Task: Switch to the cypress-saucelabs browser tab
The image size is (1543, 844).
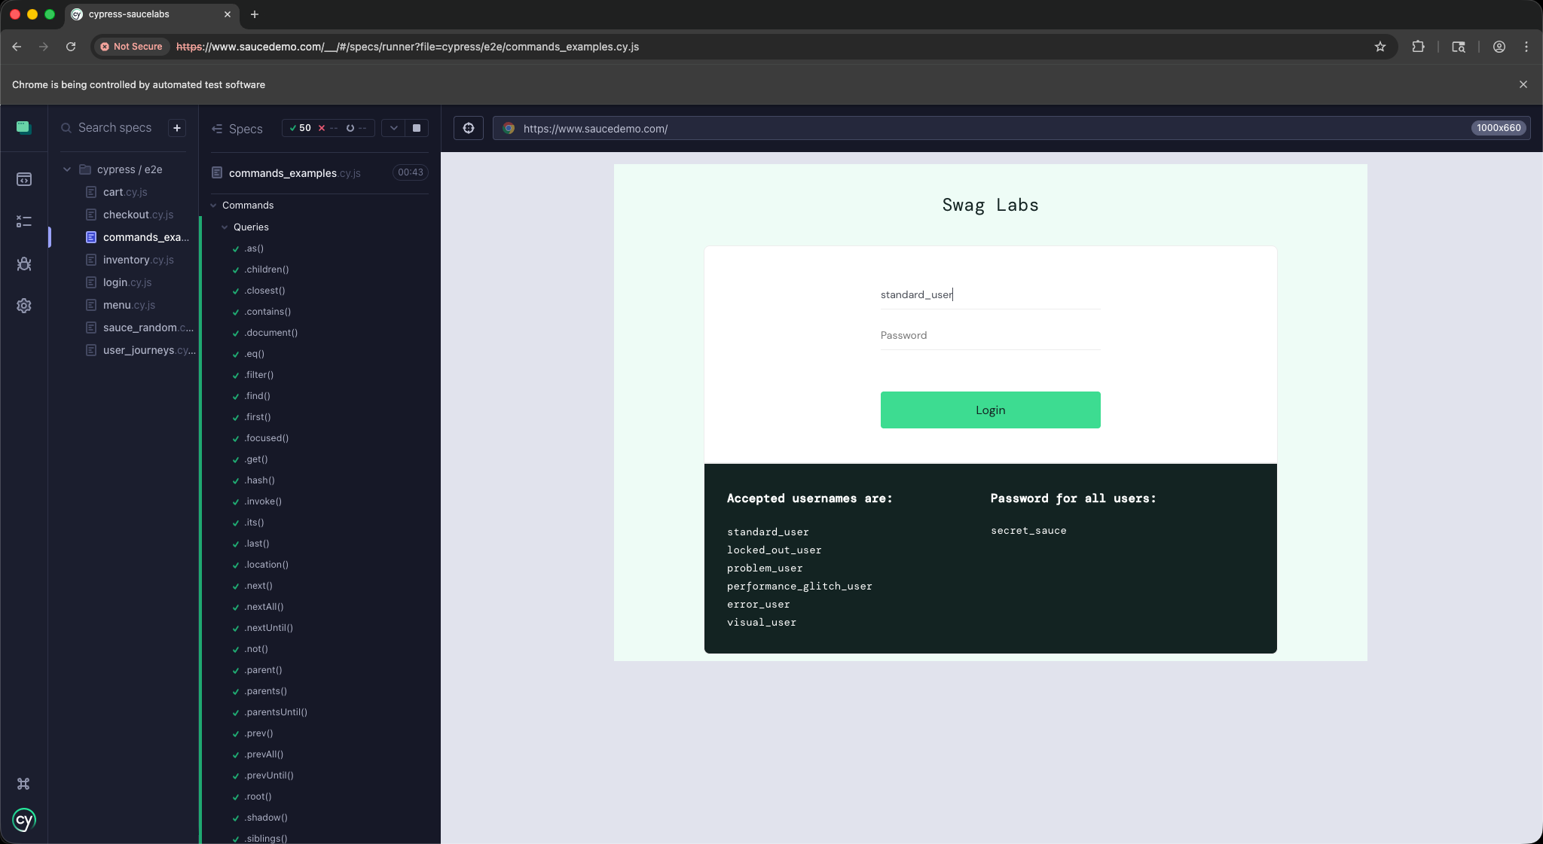Action: (143, 14)
